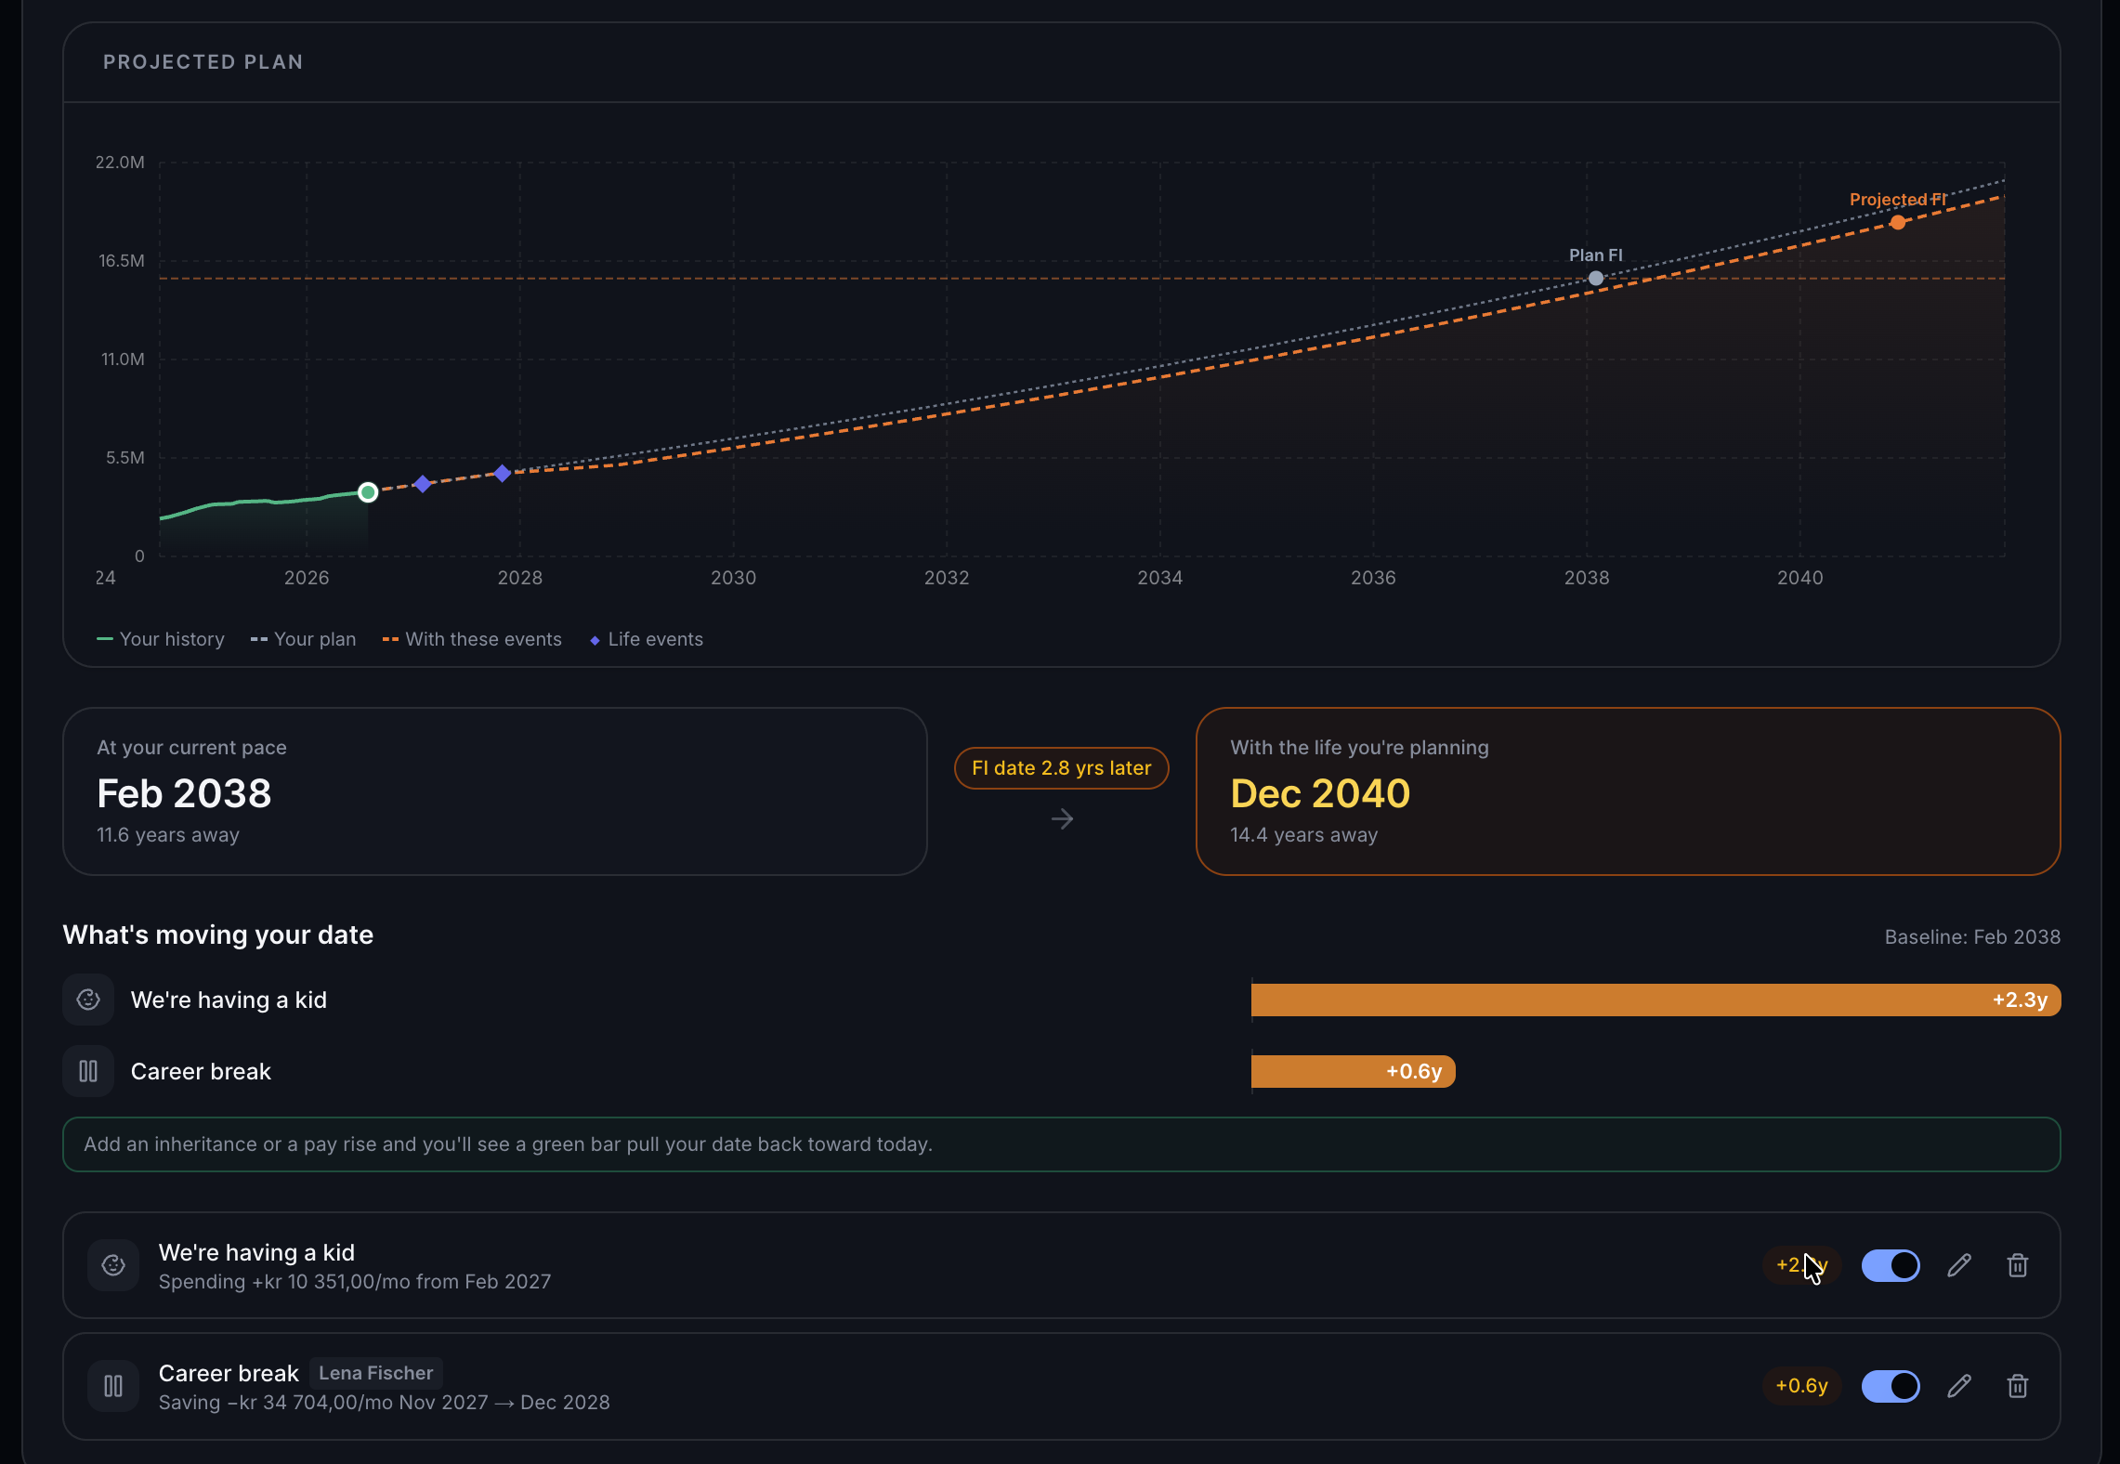Toggle Life events legend item
The height and width of the screenshot is (1464, 2120).
647,639
